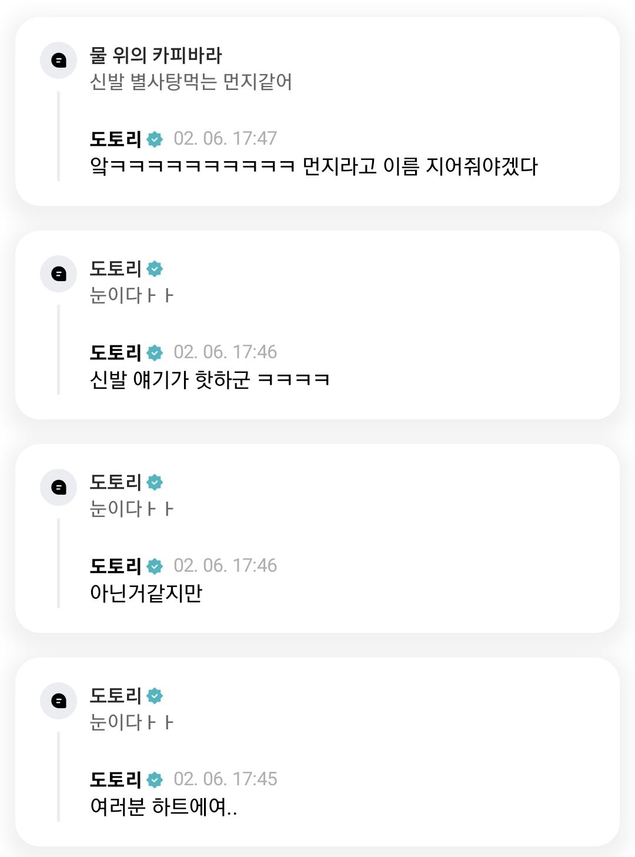Select the reply text 여러분 하트에여..
Image resolution: width=635 pixels, height=857 pixels.
tap(163, 806)
